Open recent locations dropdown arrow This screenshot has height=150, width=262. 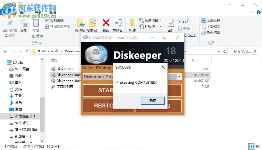click(20, 51)
